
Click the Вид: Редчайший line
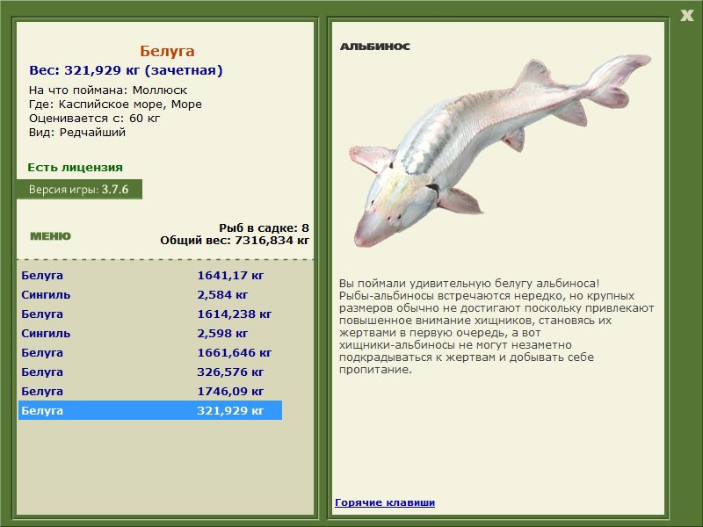pos(77,133)
